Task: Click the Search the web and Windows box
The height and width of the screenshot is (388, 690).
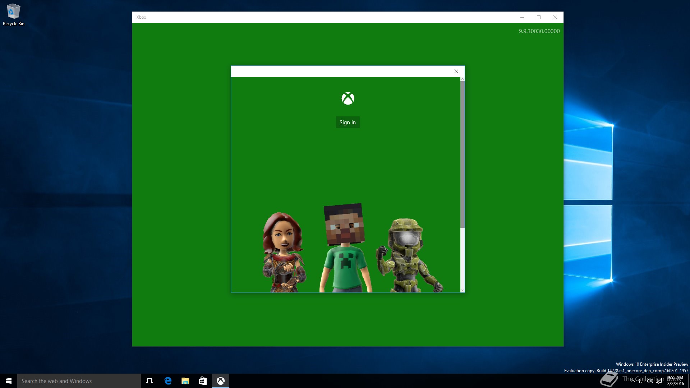Action: (x=79, y=381)
